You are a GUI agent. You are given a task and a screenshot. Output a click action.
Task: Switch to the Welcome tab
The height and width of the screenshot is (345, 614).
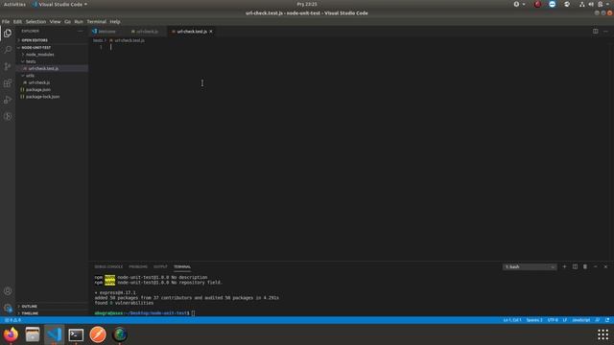pyautogui.click(x=106, y=32)
